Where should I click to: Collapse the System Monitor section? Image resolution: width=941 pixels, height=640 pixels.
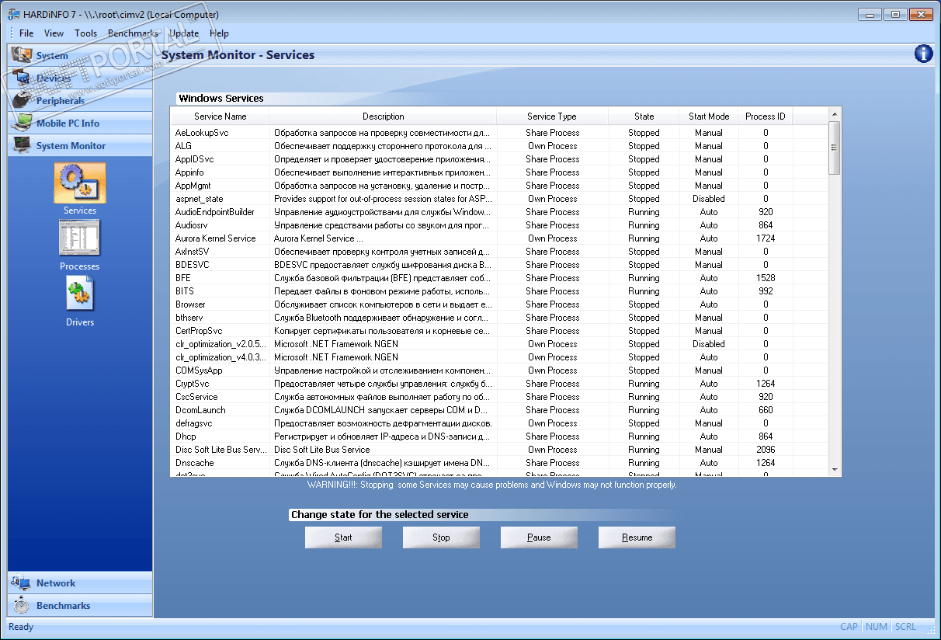tap(80, 145)
